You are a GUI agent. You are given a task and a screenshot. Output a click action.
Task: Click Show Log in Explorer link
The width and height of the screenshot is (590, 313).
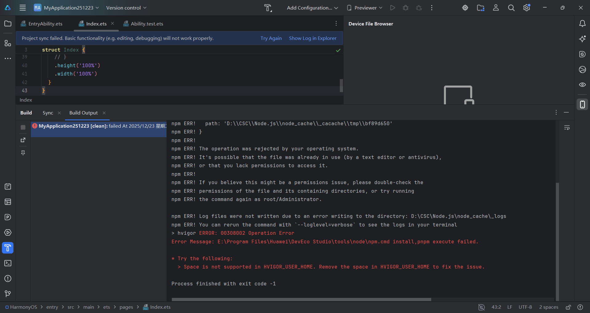click(x=313, y=38)
